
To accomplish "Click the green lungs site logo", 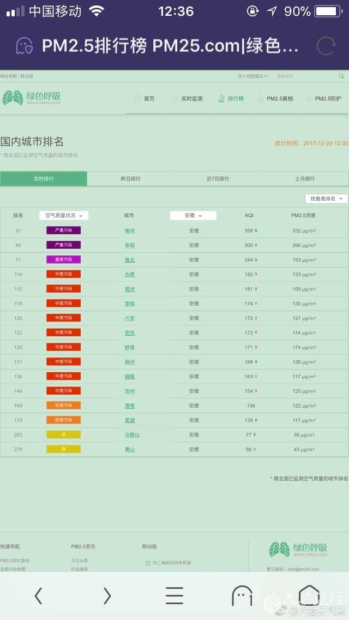I will pyautogui.click(x=31, y=98).
